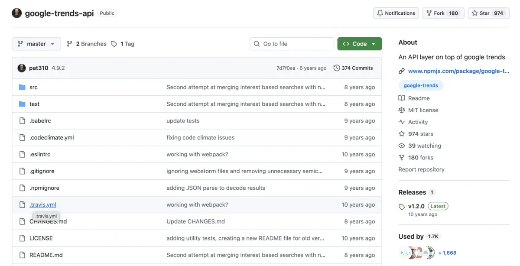
Task: Click the Activity pulse icon
Action: (x=402, y=122)
